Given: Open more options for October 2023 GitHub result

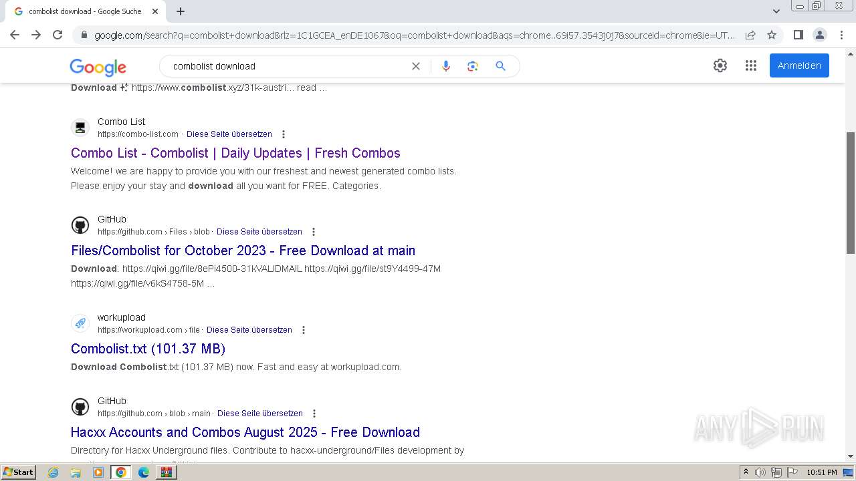Looking at the screenshot, I should 314,232.
